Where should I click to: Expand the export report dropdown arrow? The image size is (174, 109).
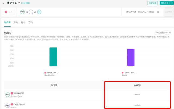[172, 3]
